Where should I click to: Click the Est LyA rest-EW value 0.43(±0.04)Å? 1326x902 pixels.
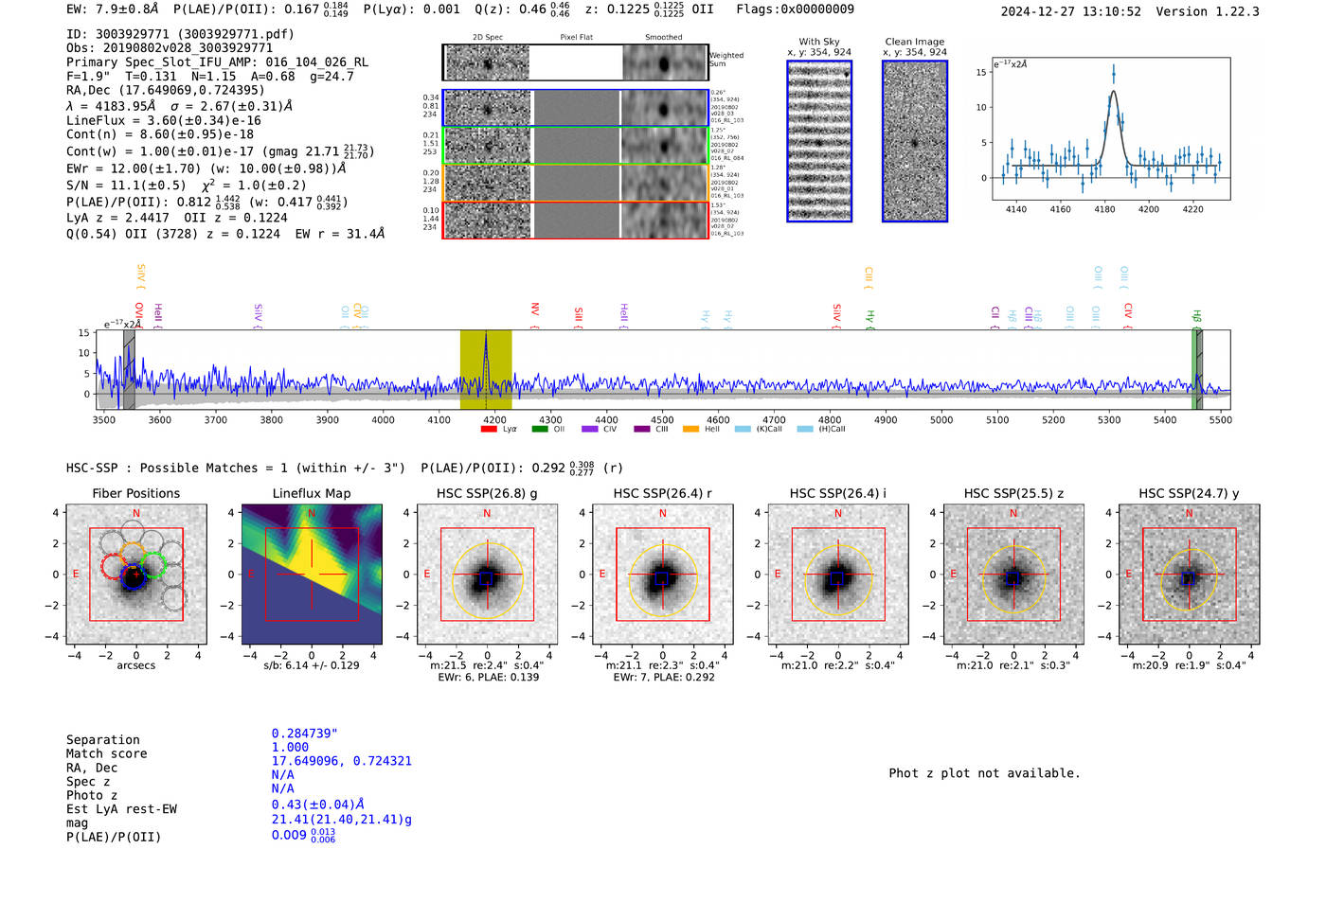pyautogui.click(x=318, y=805)
